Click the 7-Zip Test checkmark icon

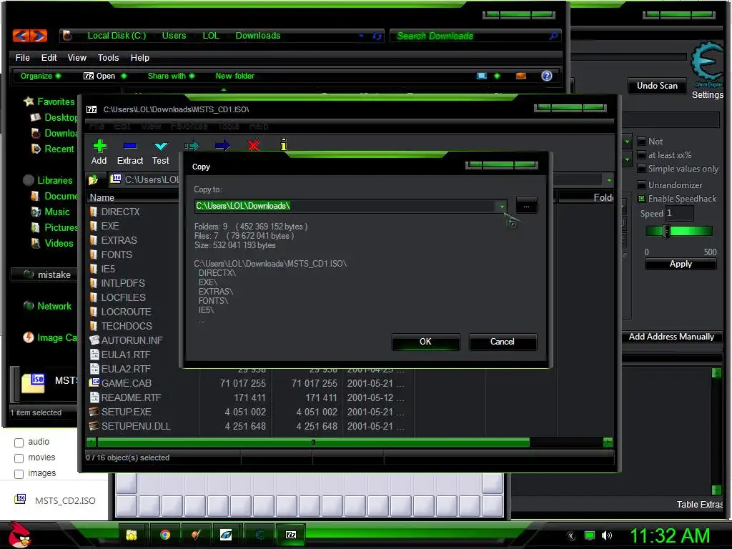coord(161,147)
